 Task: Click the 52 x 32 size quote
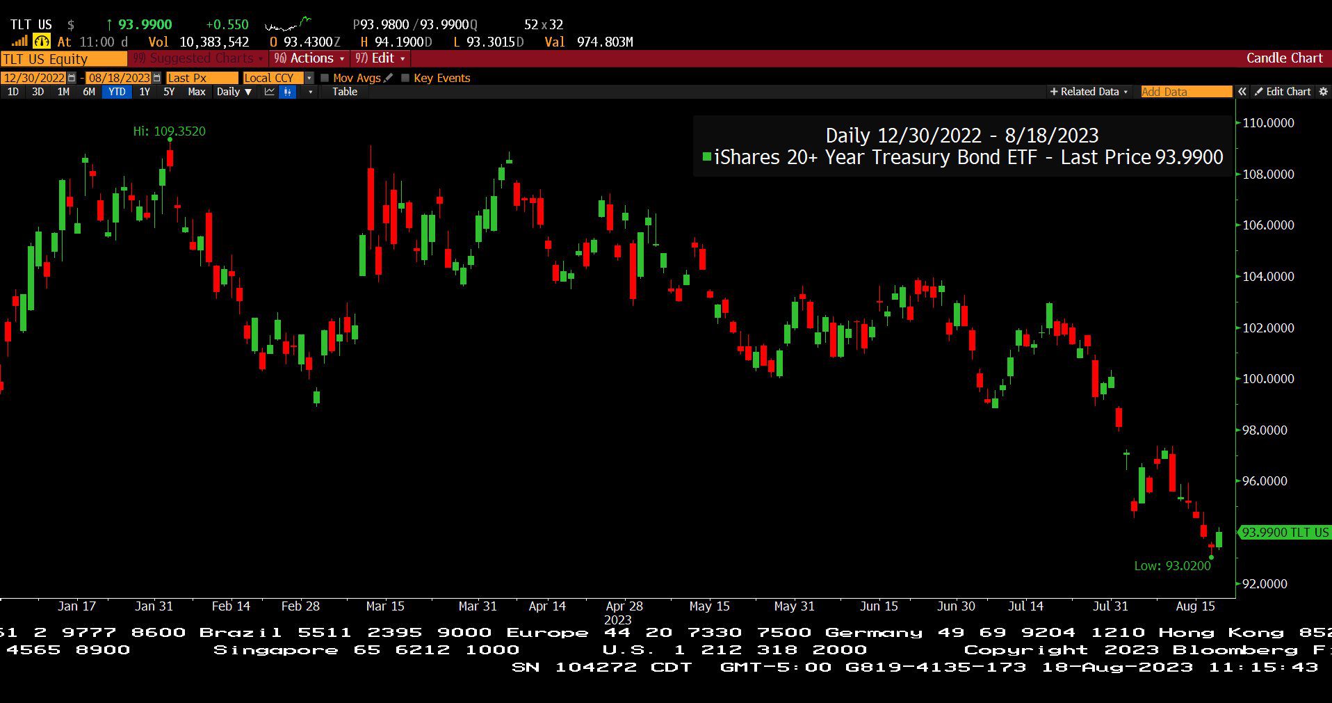point(544,24)
